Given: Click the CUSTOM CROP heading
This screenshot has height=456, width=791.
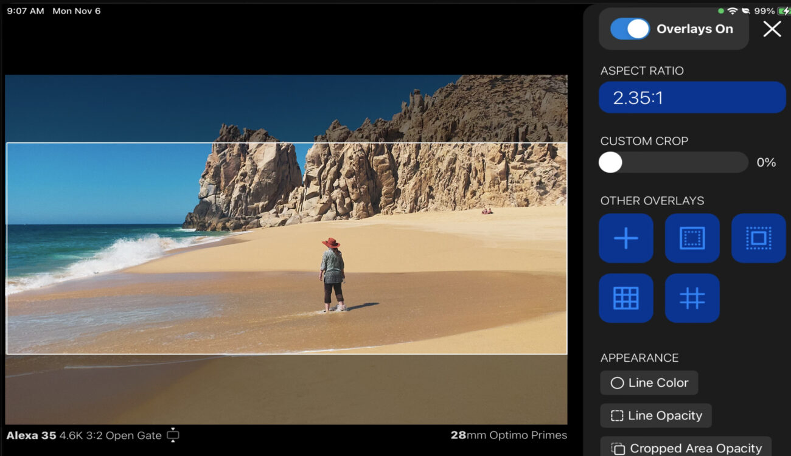Looking at the screenshot, I should pos(644,141).
